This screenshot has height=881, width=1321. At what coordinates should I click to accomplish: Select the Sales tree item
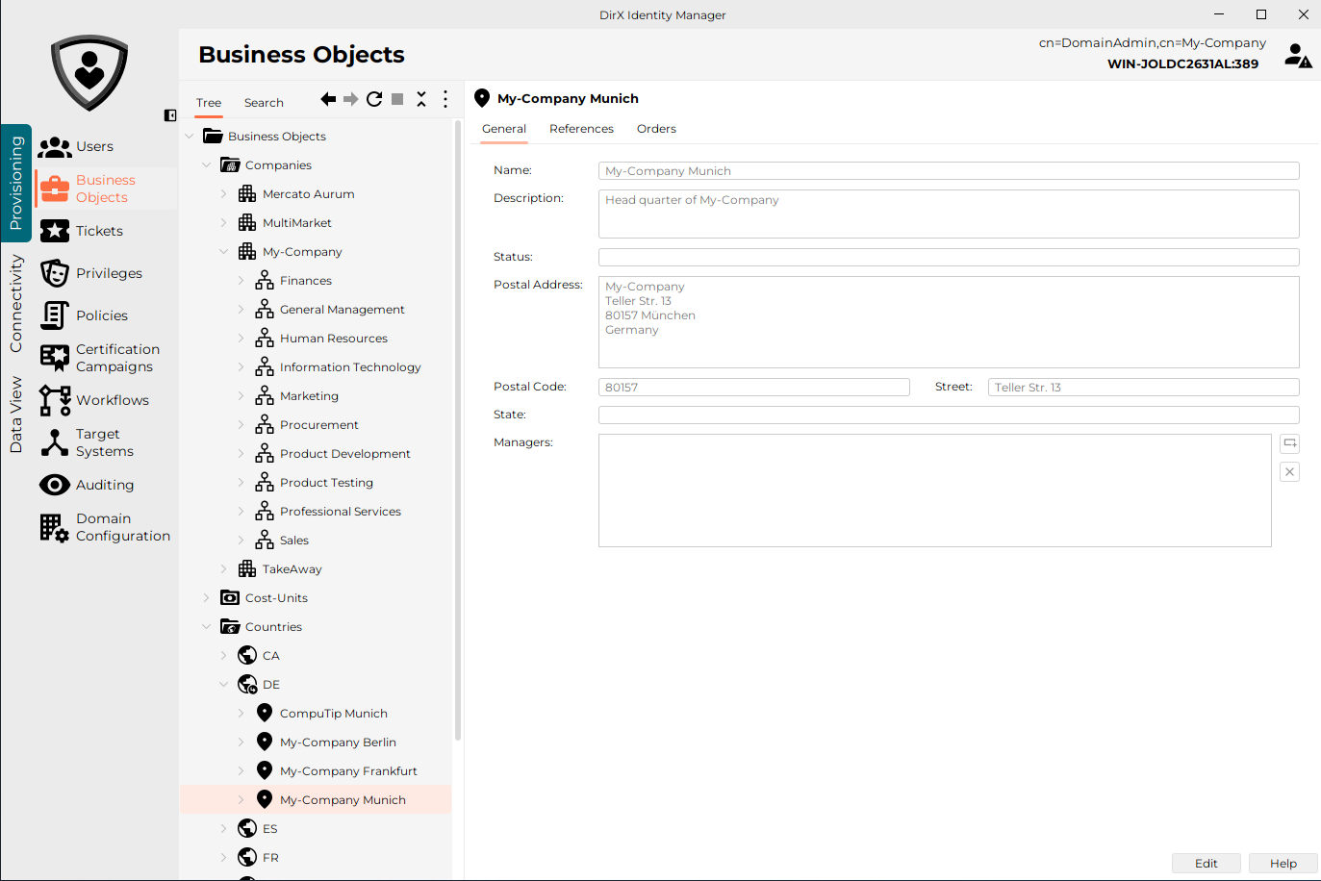[x=294, y=540]
